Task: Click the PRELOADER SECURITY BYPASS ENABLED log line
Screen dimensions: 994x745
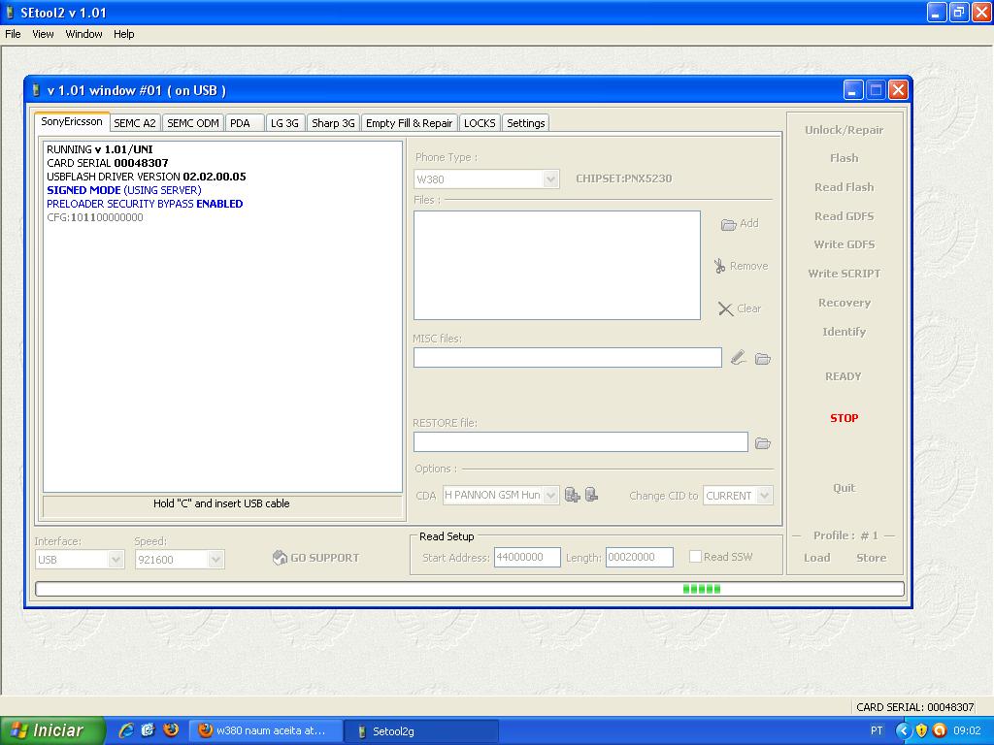Action: click(145, 204)
